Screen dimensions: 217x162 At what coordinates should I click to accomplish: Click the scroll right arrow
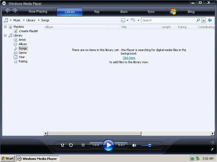click(x=213, y=133)
